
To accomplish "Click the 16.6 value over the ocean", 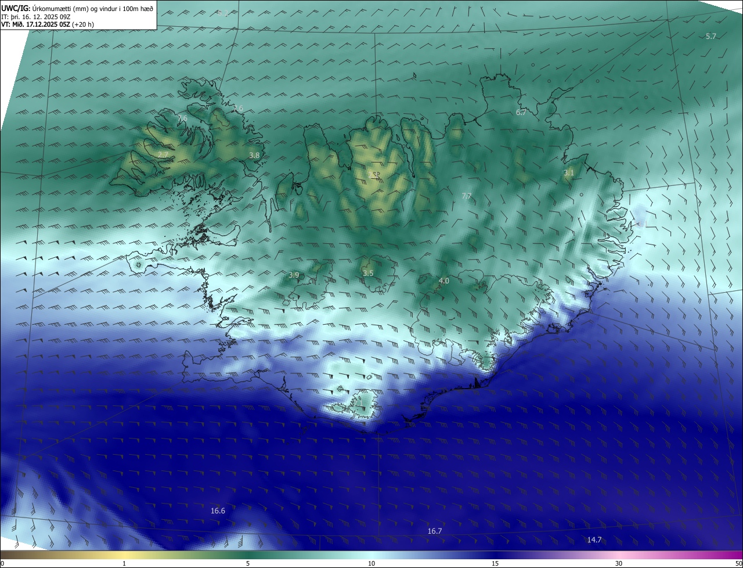I will click(218, 511).
